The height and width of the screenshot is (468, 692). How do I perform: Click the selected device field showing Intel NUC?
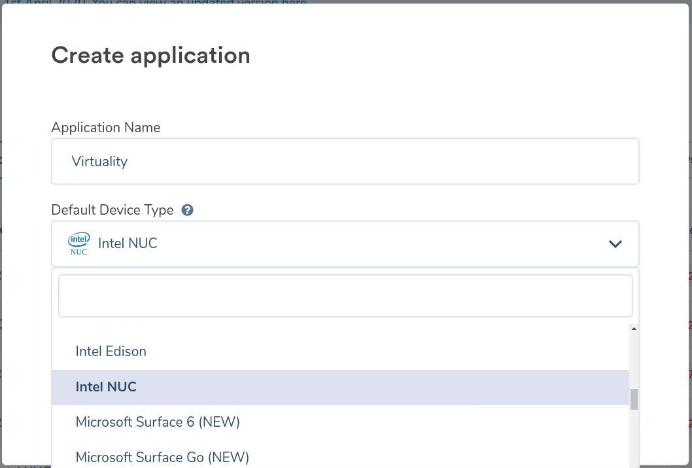tap(345, 243)
